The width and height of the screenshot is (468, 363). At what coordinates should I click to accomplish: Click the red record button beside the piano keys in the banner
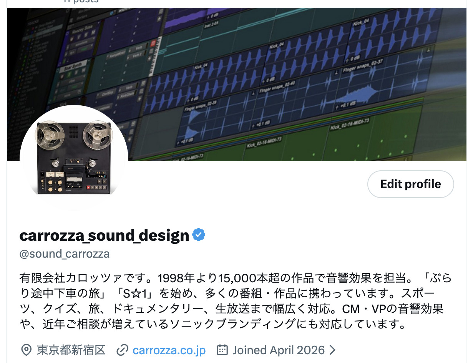[x=153, y=43]
